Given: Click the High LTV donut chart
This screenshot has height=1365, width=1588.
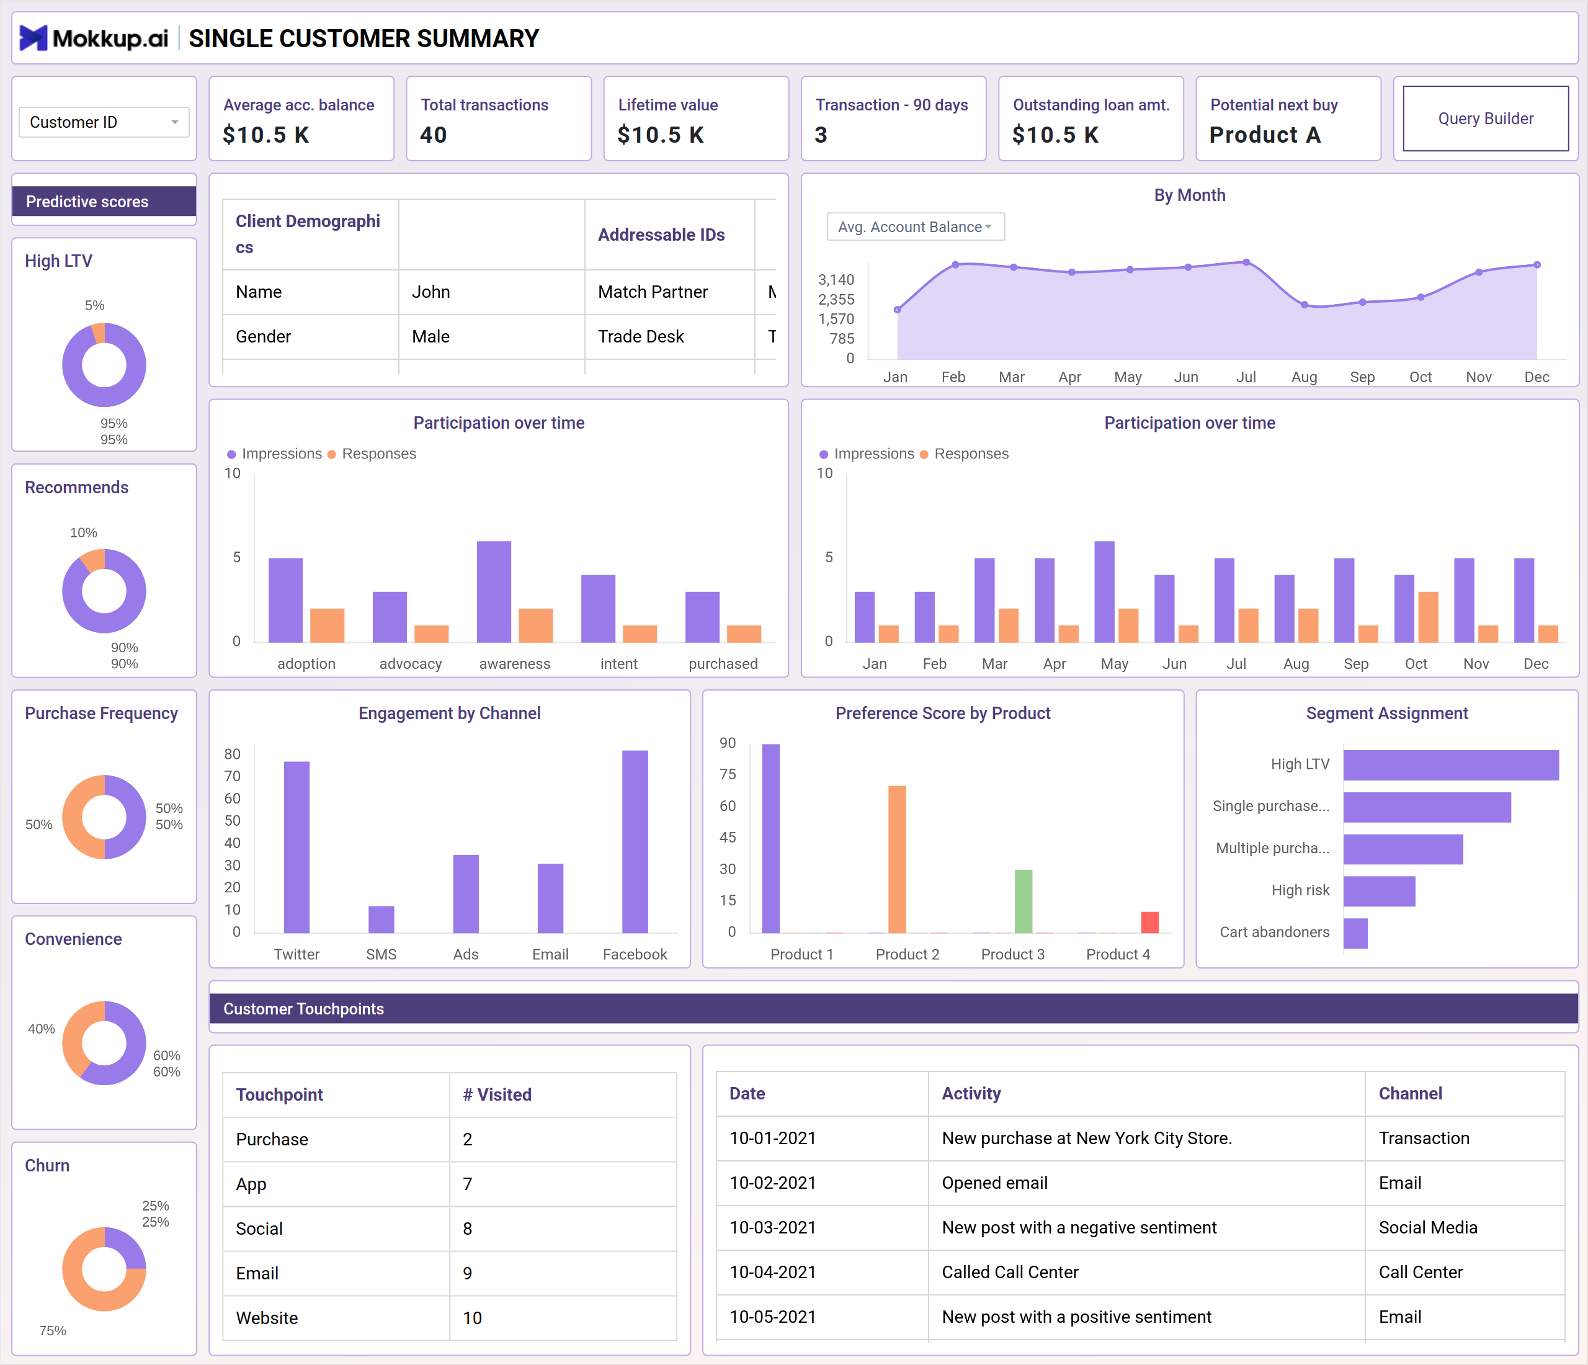Looking at the screenshot, I should coord(104,365).
